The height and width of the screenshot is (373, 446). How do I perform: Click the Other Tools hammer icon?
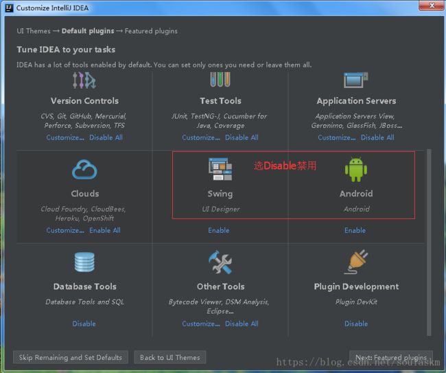pos(220,262)
